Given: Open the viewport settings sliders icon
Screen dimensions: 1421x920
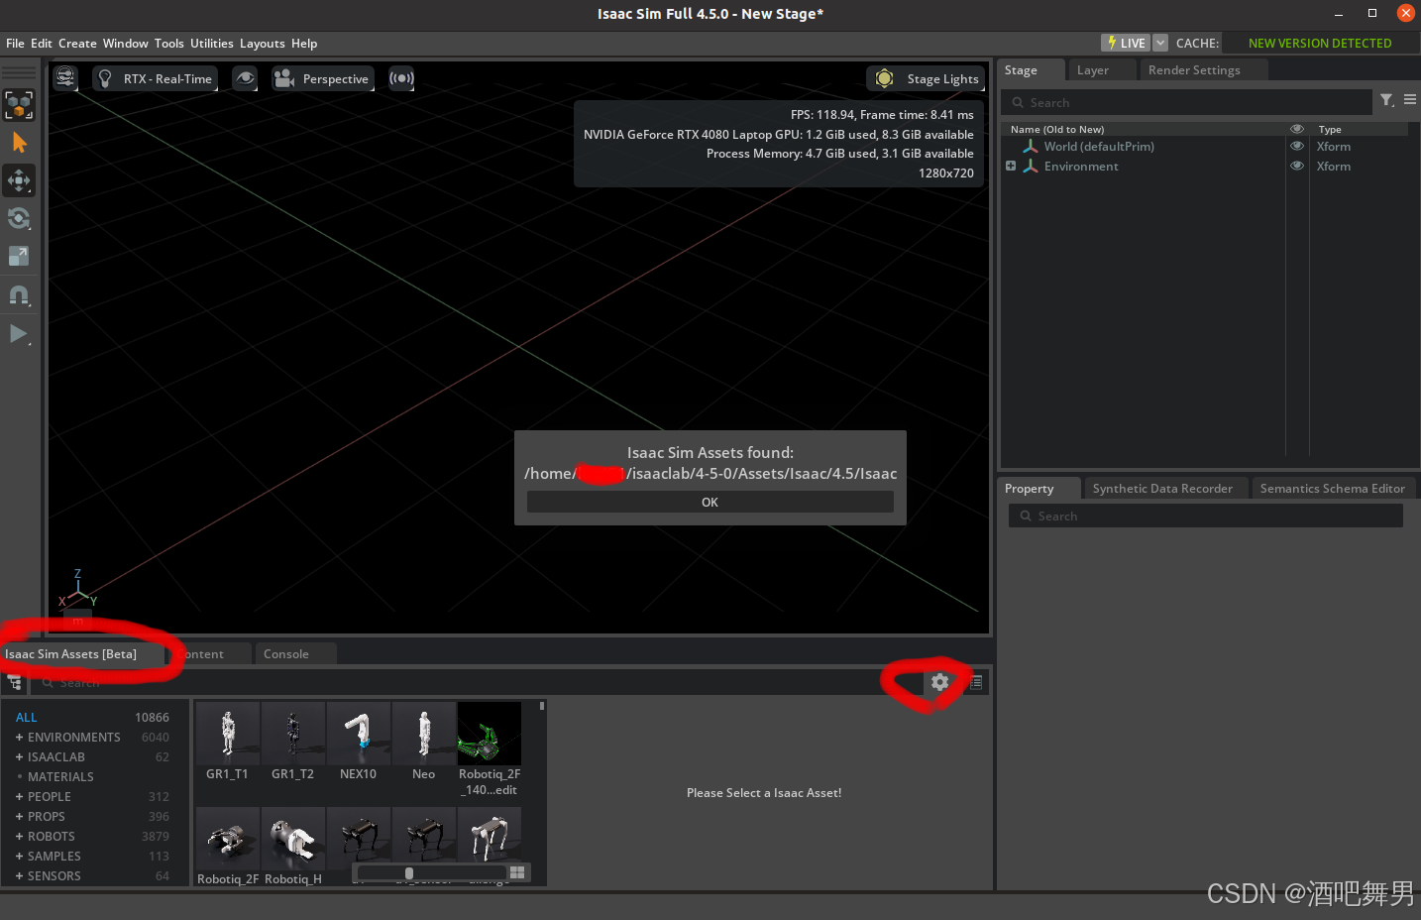Looking at the screenshot, I should click(x=65, y=78).
